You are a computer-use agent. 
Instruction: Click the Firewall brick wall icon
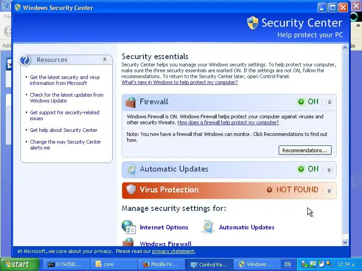tap(130, 103)
